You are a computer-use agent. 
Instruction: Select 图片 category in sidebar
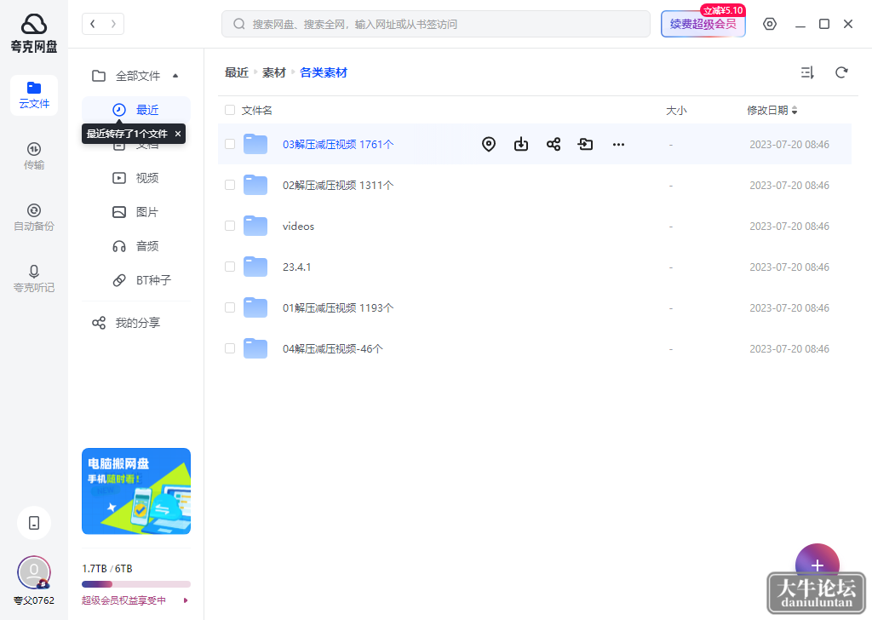point(135,212)
